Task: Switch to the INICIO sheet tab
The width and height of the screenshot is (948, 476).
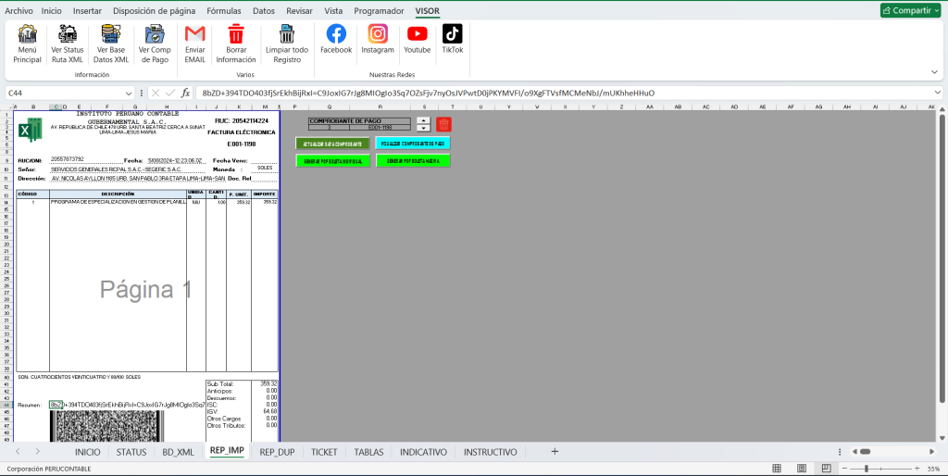Action: 88,452
